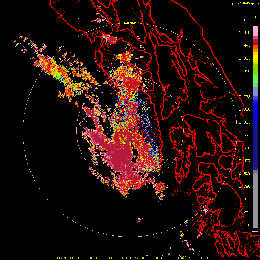
Task: Pick the light pink segment atop color bar
Action: tap(255, 31)
